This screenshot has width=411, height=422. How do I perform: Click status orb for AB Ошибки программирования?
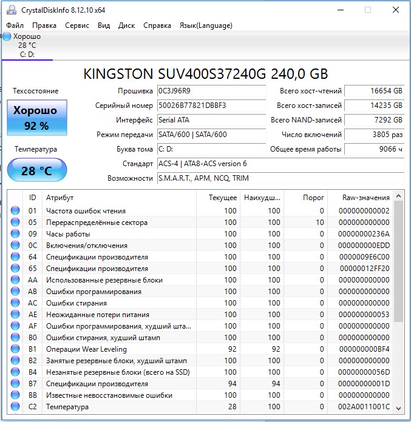(15, 291)
